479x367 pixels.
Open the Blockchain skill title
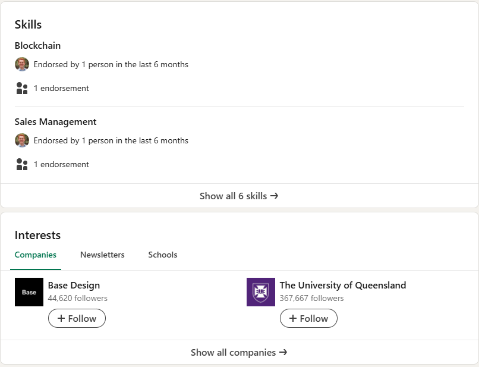pos(37,45)
